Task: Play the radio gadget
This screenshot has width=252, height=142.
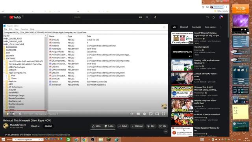Action: click(x=242, y=30)
